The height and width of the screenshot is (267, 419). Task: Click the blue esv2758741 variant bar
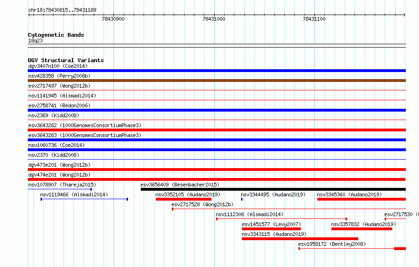217,110
